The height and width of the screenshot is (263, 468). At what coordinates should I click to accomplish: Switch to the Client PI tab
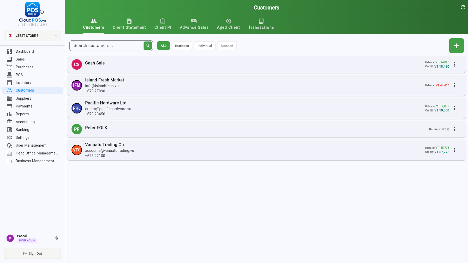click(163, 24)
